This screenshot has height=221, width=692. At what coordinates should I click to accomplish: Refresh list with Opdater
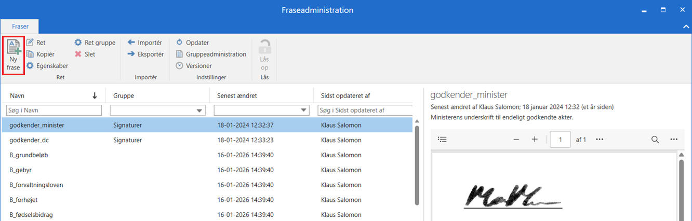(x=192, y=43)
